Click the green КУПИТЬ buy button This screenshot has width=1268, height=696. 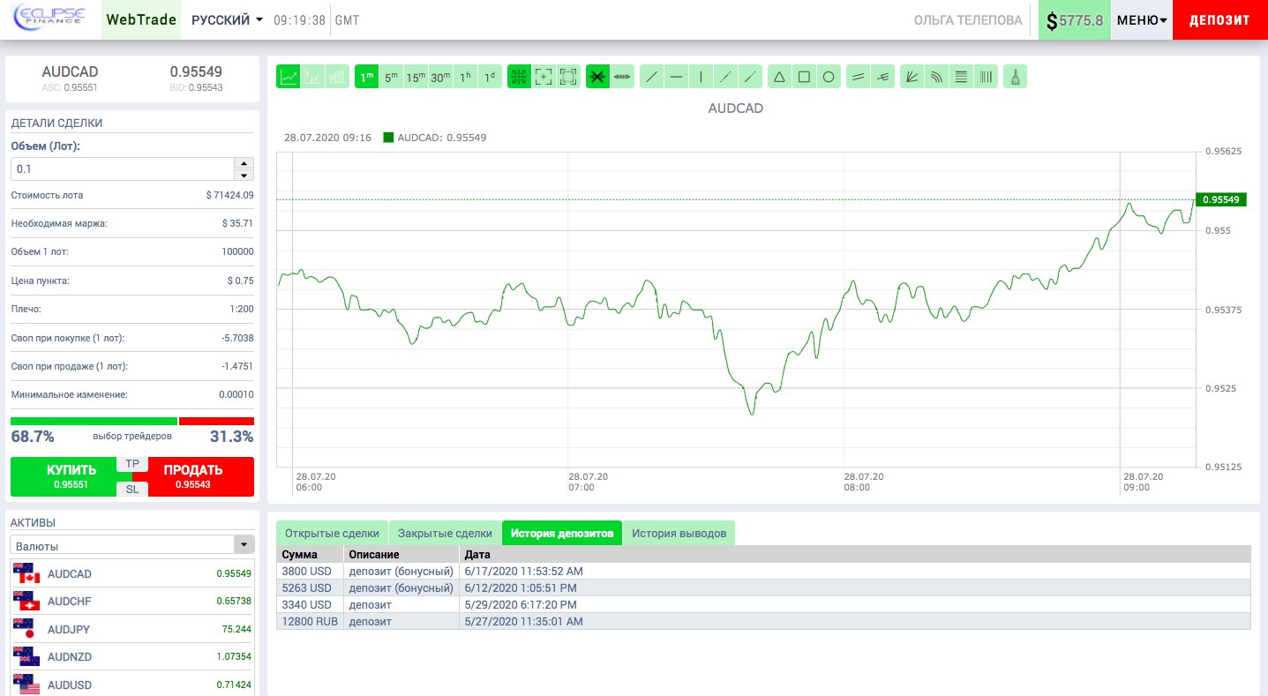click(x=64, y=476)
